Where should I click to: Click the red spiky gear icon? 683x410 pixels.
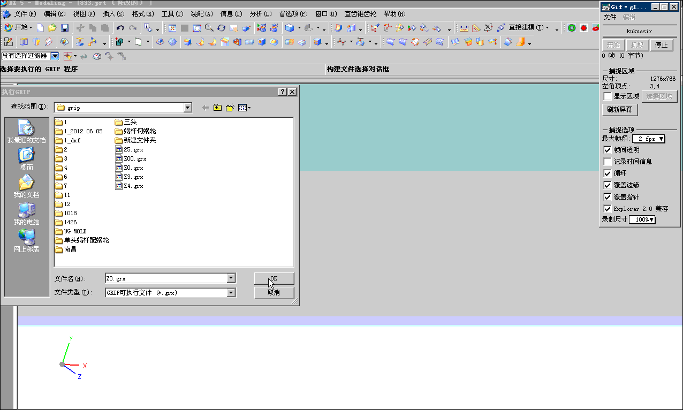tap(583, 27)
